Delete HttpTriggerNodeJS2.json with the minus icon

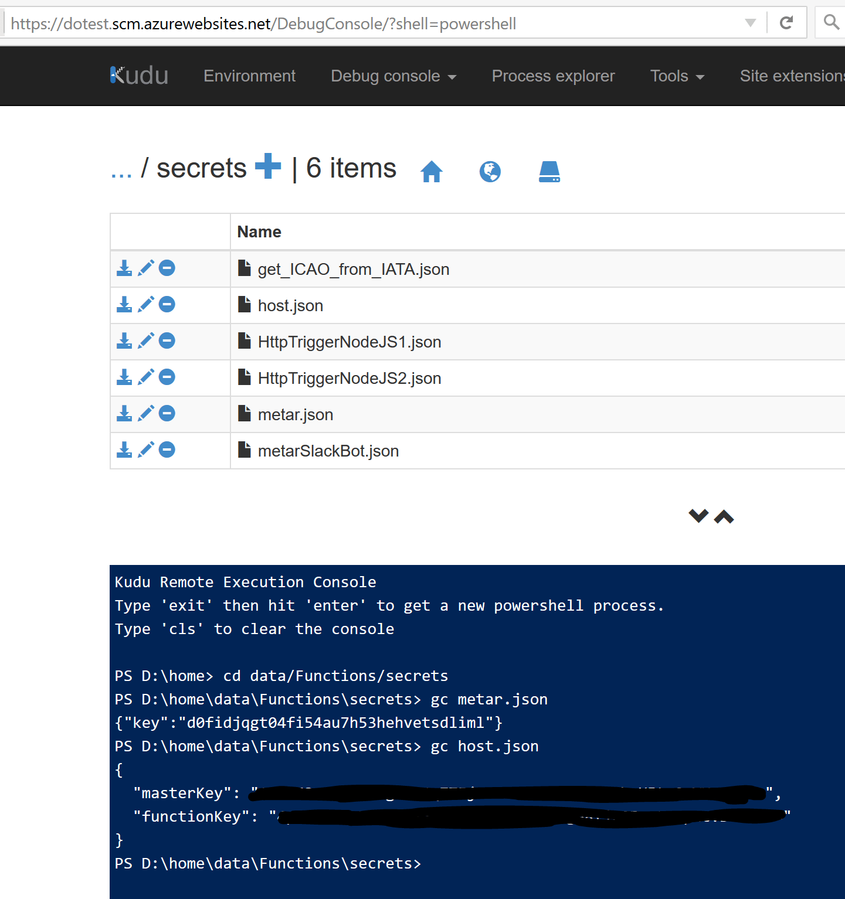pyautogui.click(x=167, y=377)
